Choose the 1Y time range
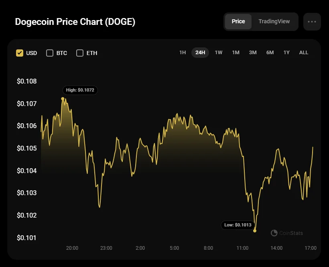Viewport: 329px width, 267px height. [286, 53]
